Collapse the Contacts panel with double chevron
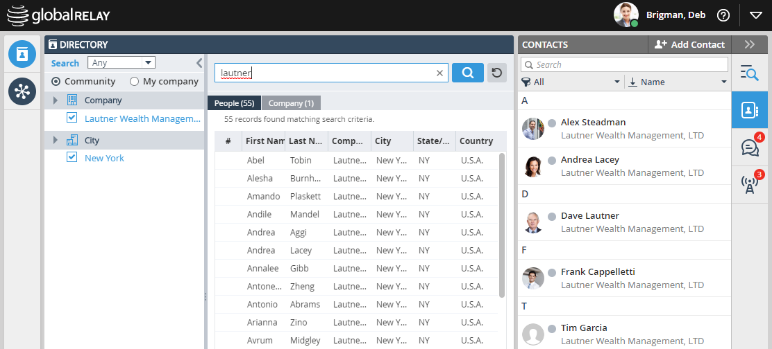The image size is (772, 349). pyautogui.click(x=749, y=44)
